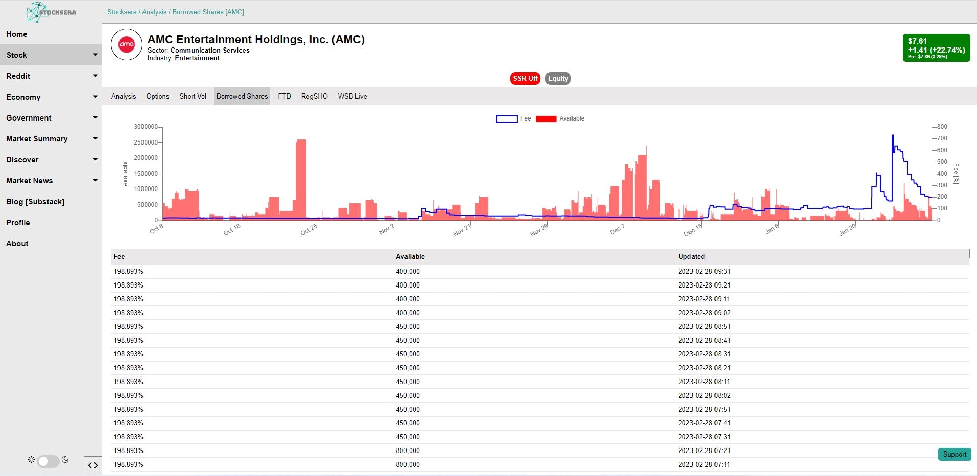Select the Borrowed Shares tab

pos(242,96)
